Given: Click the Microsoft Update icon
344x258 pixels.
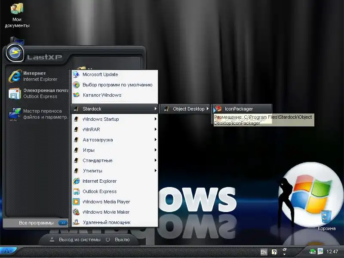Looking at the screenshot, I should [x=76, y=74].
